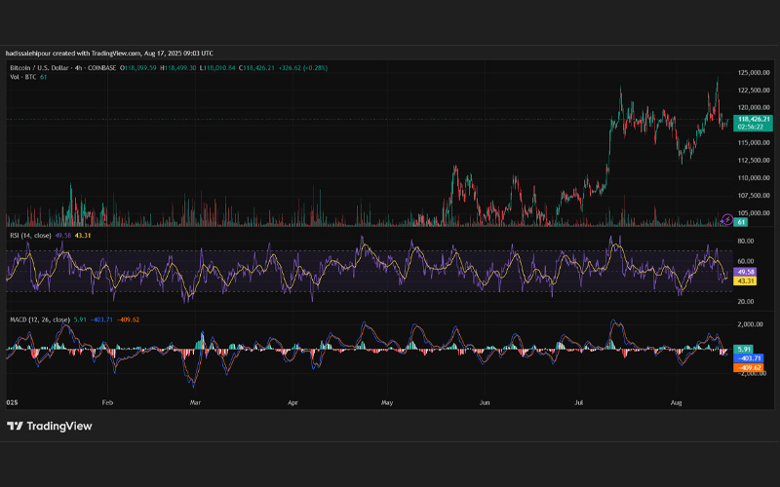Click the 20.00 RSI axis label
This screenshot has width=780, height=487.
pyautogui.click(x=746, y=301)
